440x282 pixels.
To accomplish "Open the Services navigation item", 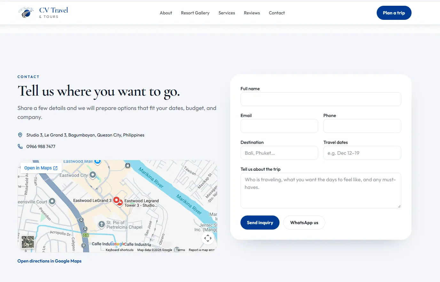I will 227,13.
